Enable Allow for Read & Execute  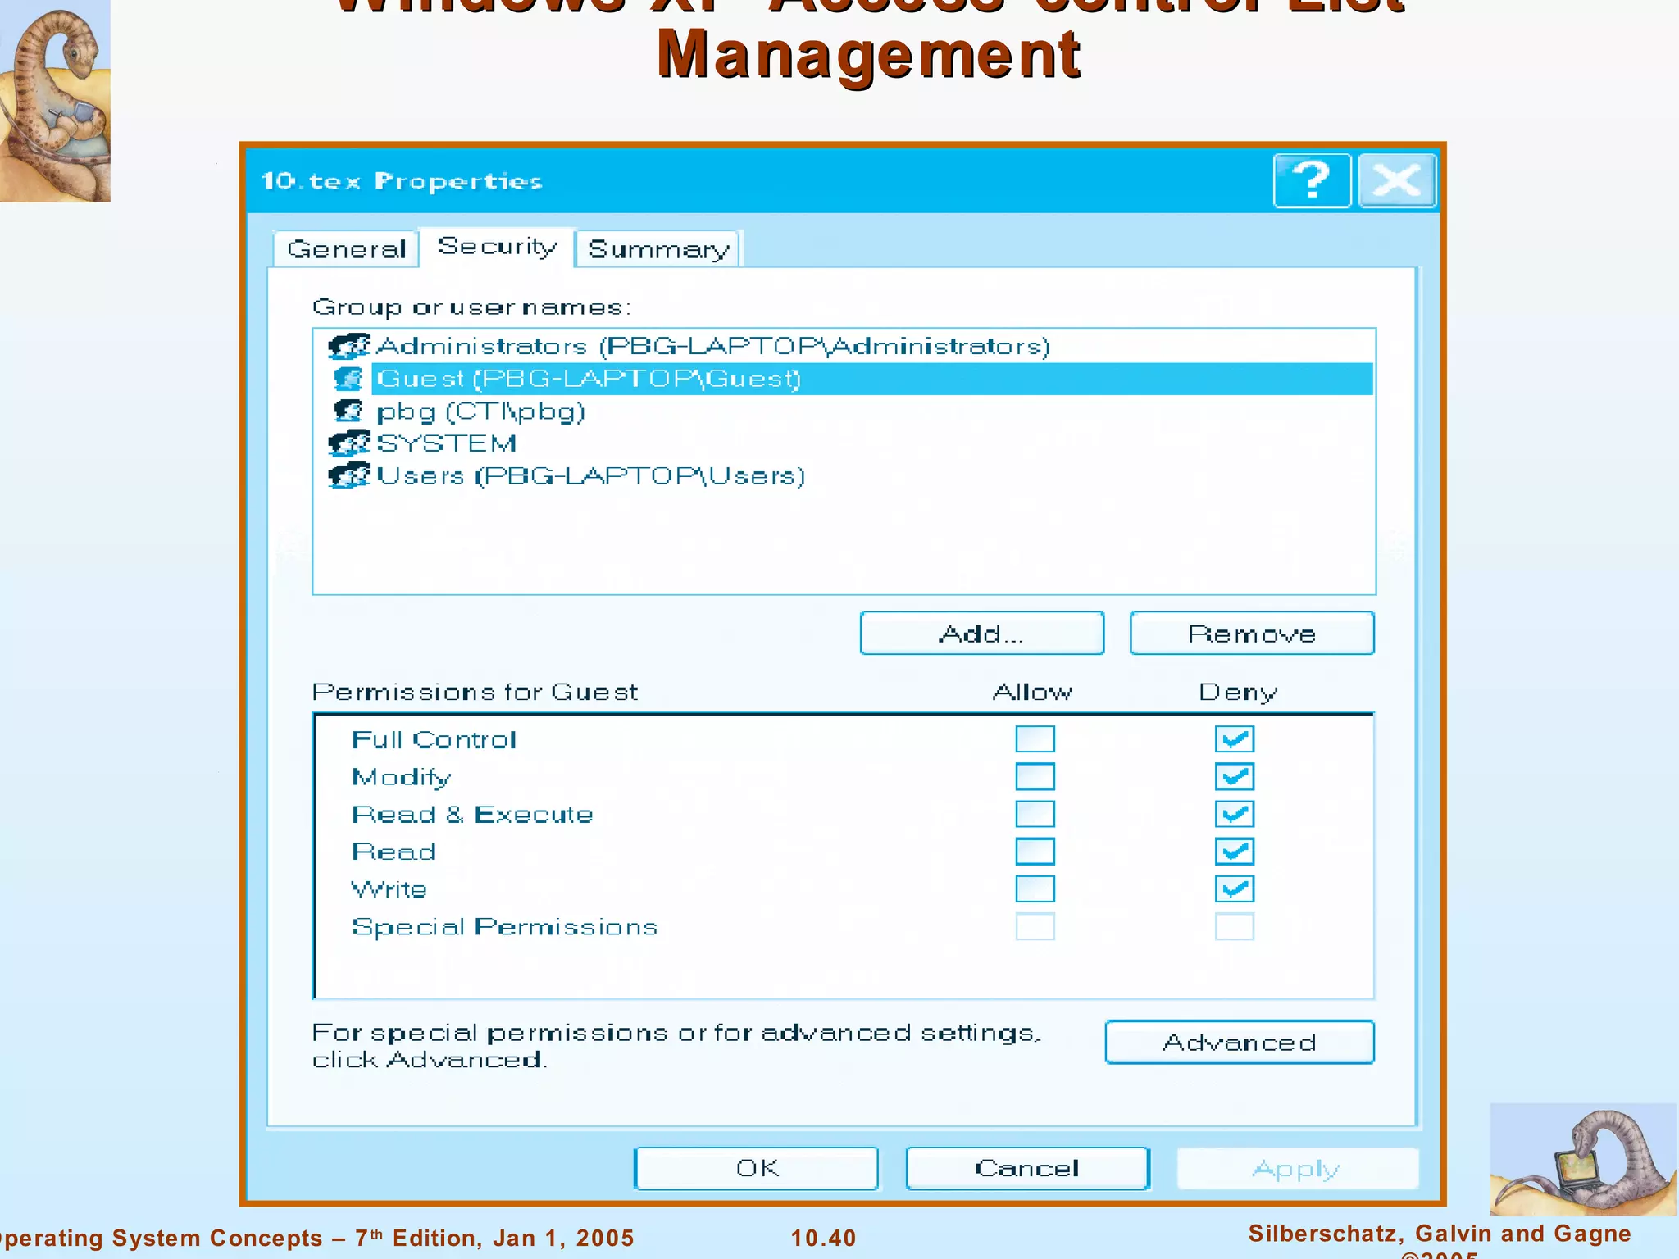[1035, 814]
